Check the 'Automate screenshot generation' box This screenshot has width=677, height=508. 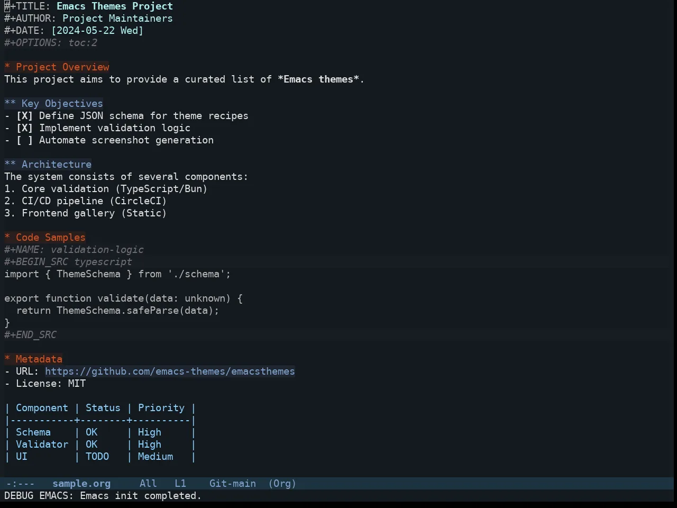24,140
